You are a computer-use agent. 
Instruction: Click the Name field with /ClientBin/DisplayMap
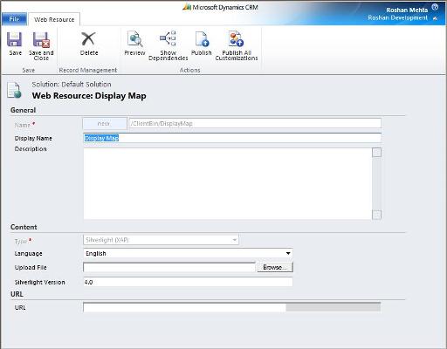(255, 123)
